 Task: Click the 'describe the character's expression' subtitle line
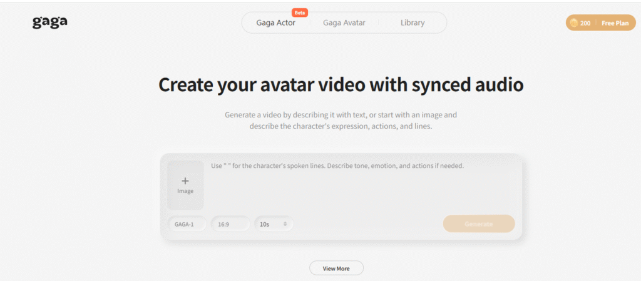[x=341, y=126]
